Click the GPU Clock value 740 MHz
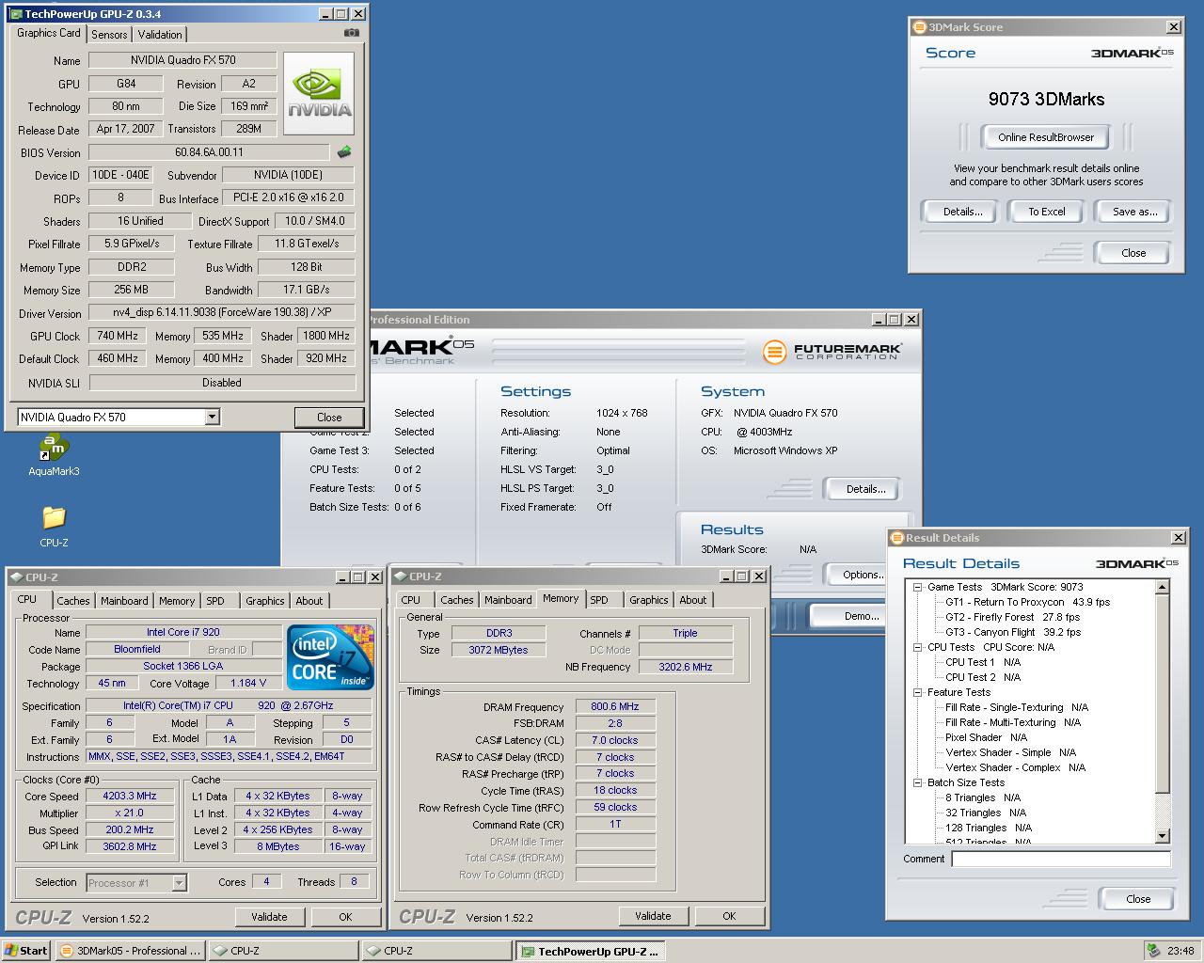Screen dimensions: 1204x963 pos(118,336)
